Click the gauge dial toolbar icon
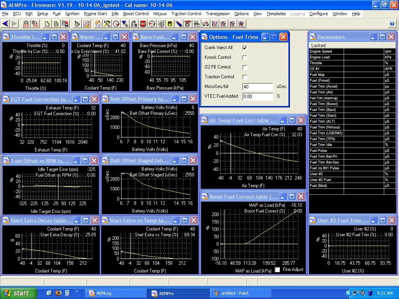The height and width of the screenshot is (299, 399). pyautogui.click(x=116, y=24)
